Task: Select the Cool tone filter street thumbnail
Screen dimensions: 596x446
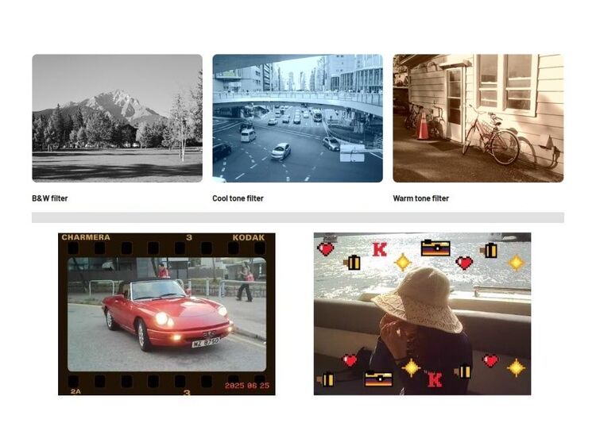Action: (x=297, y=118)
